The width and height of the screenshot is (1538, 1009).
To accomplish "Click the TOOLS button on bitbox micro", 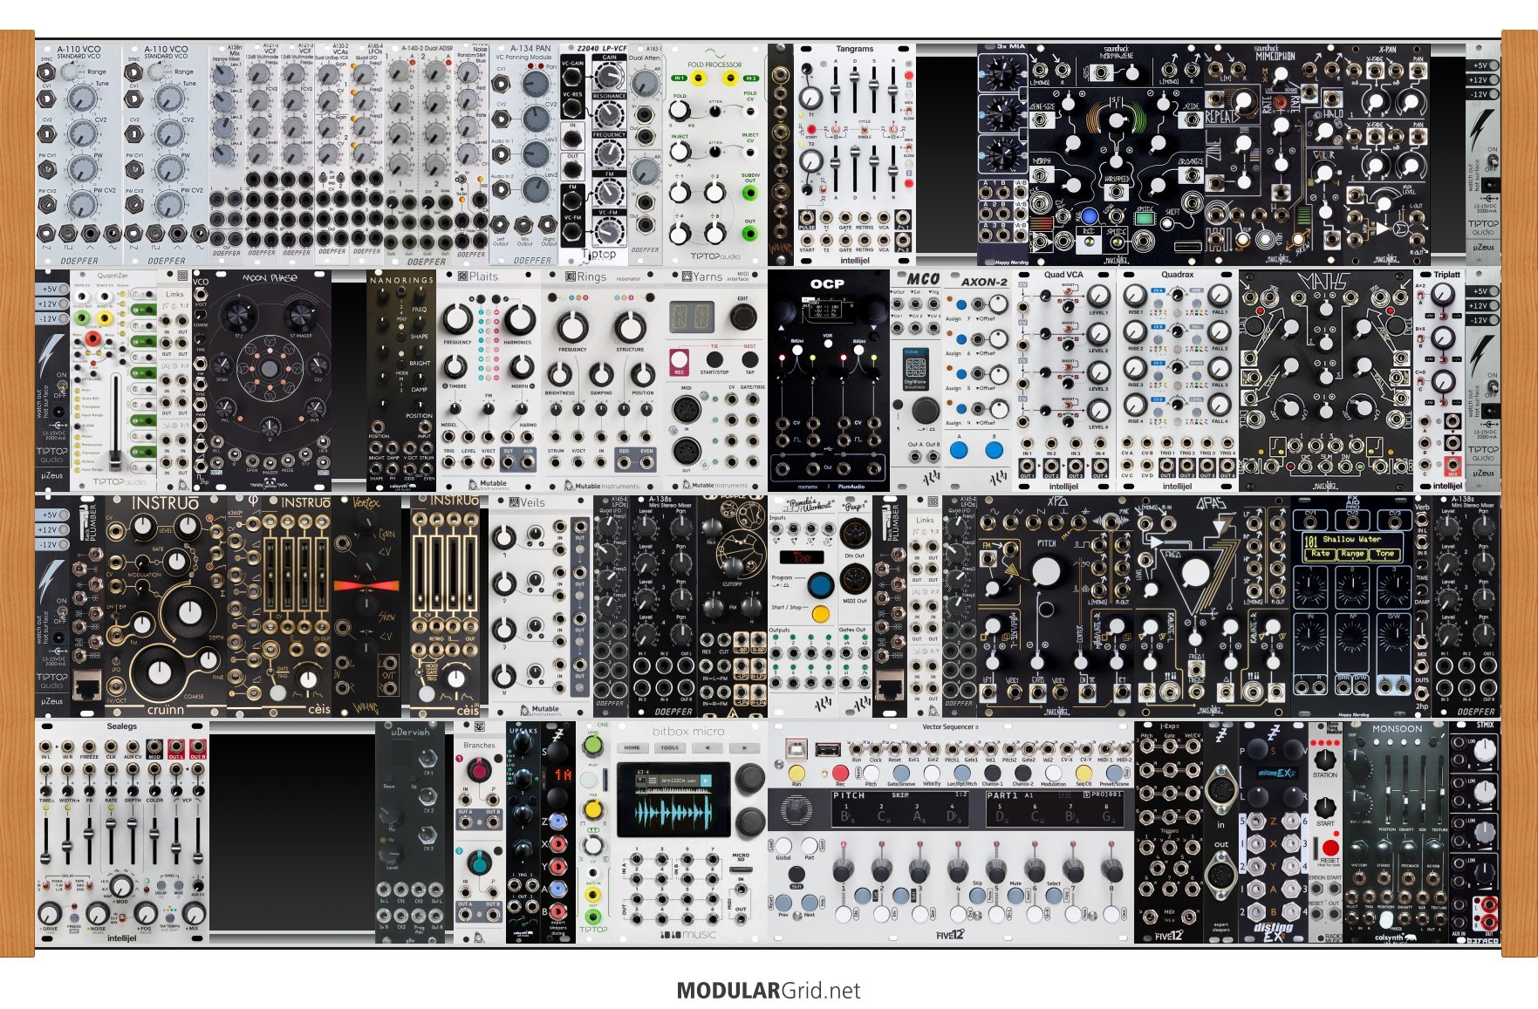I will (670, 747).
